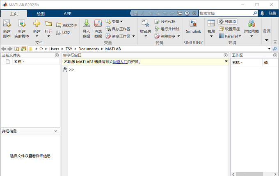The width and height of the screenshot is (279, 176).
Task: Expand the 变量 (Variable) dropdown
Action: (x=114, y=22)
